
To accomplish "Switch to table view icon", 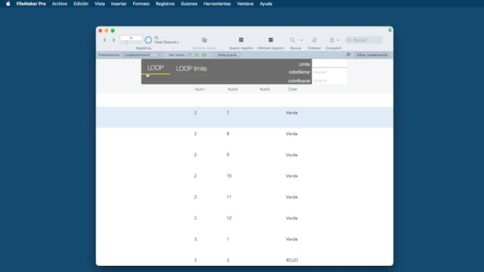I will tap(204, 55).
